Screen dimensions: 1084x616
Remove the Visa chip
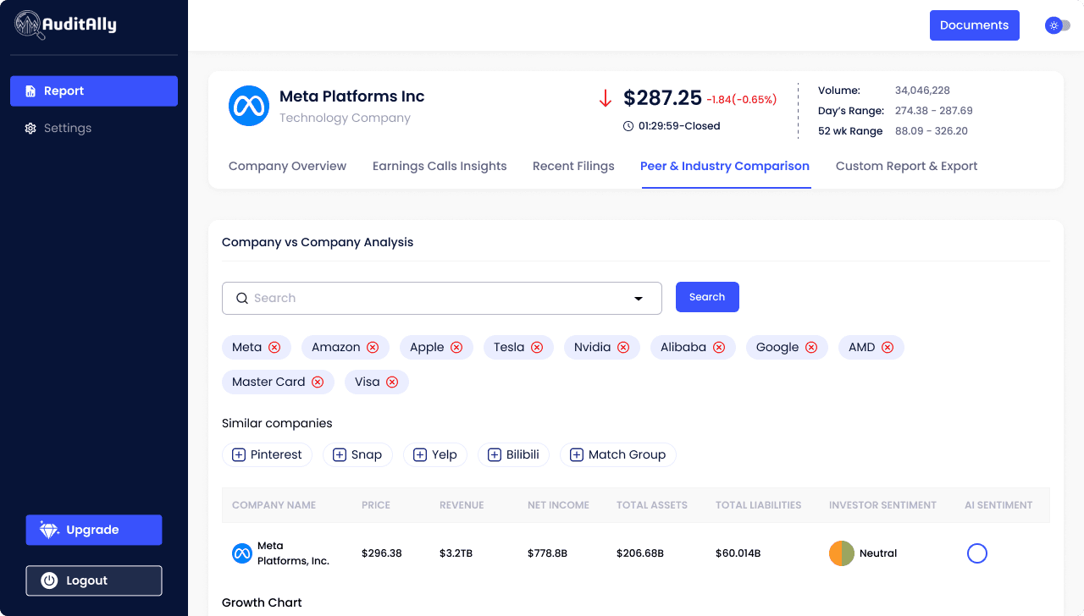pos(392,382)
